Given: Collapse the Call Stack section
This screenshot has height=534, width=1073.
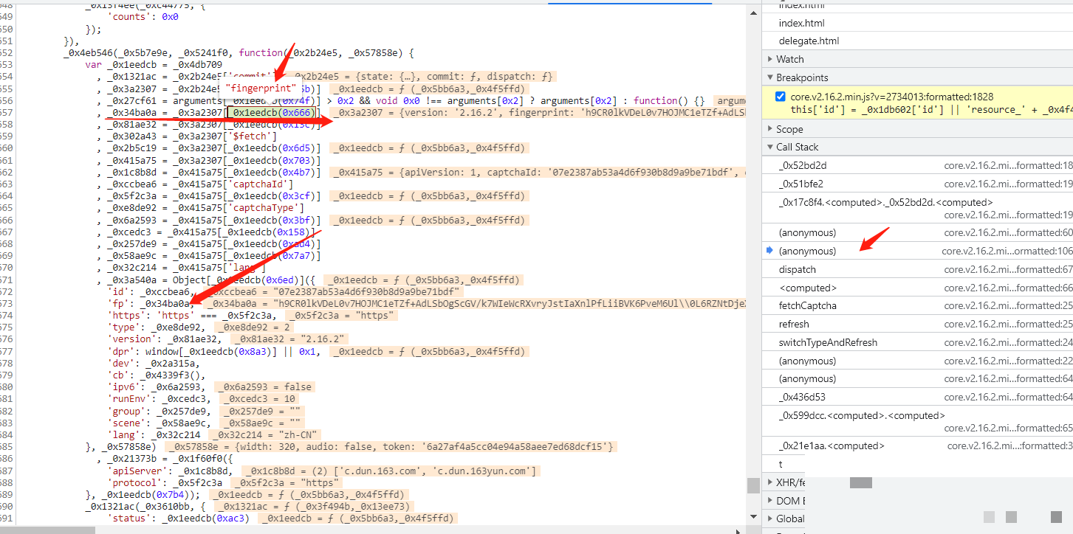Looking at the screenshot, I should pos(797,147).
